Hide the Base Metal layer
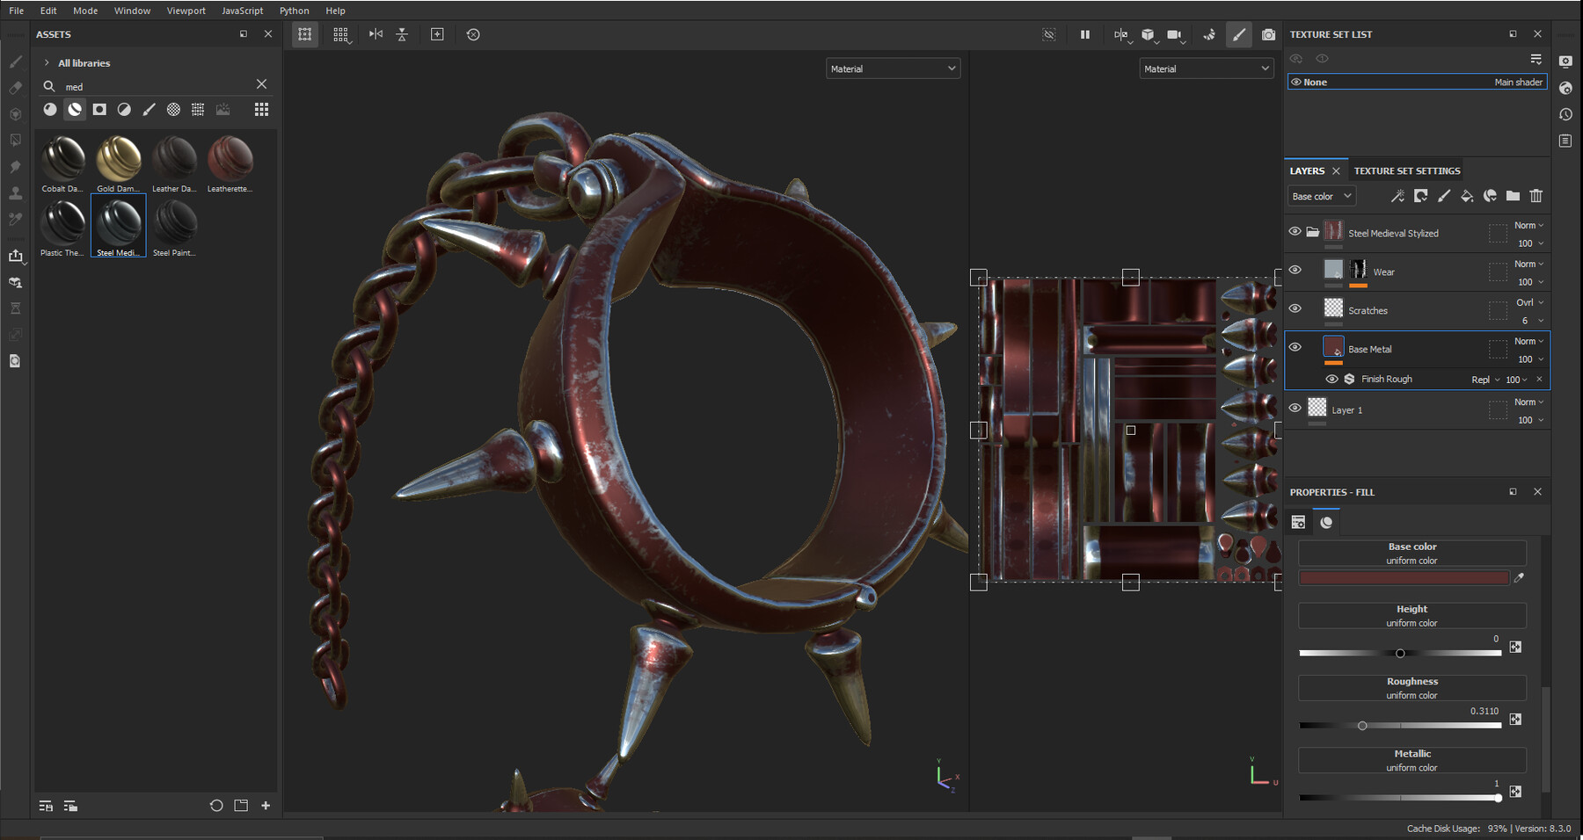This screenshot has height=840, width=1583. click(x=1295, y=347)
